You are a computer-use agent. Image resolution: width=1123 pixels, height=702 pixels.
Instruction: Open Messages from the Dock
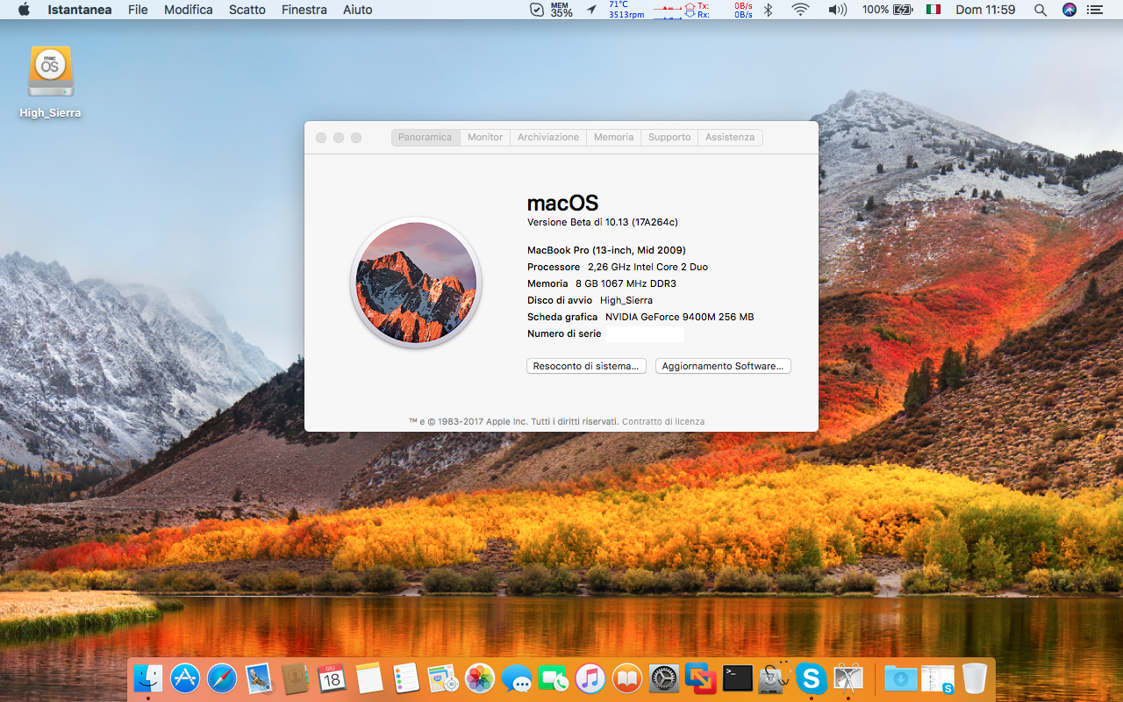click(517, 678)
